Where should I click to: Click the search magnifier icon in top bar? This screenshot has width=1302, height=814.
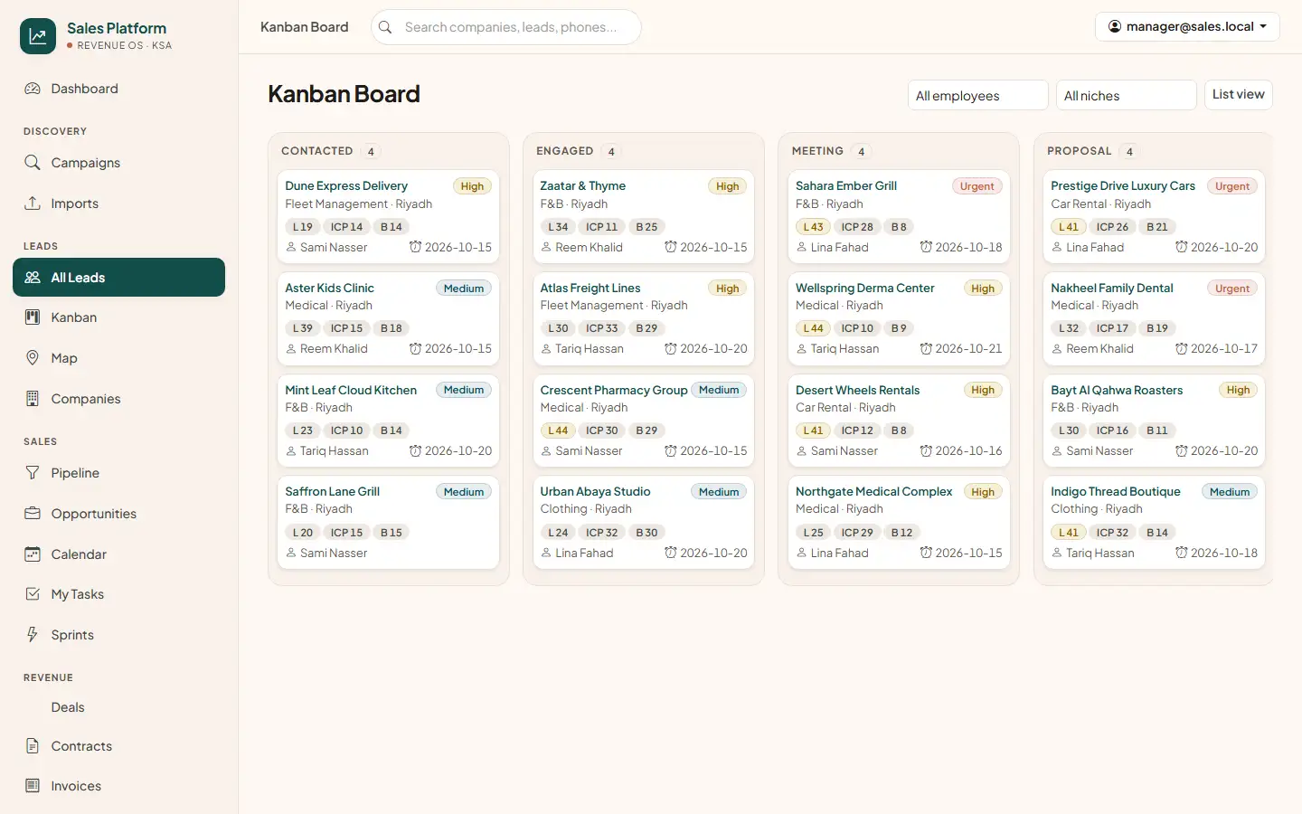[385, 27]
